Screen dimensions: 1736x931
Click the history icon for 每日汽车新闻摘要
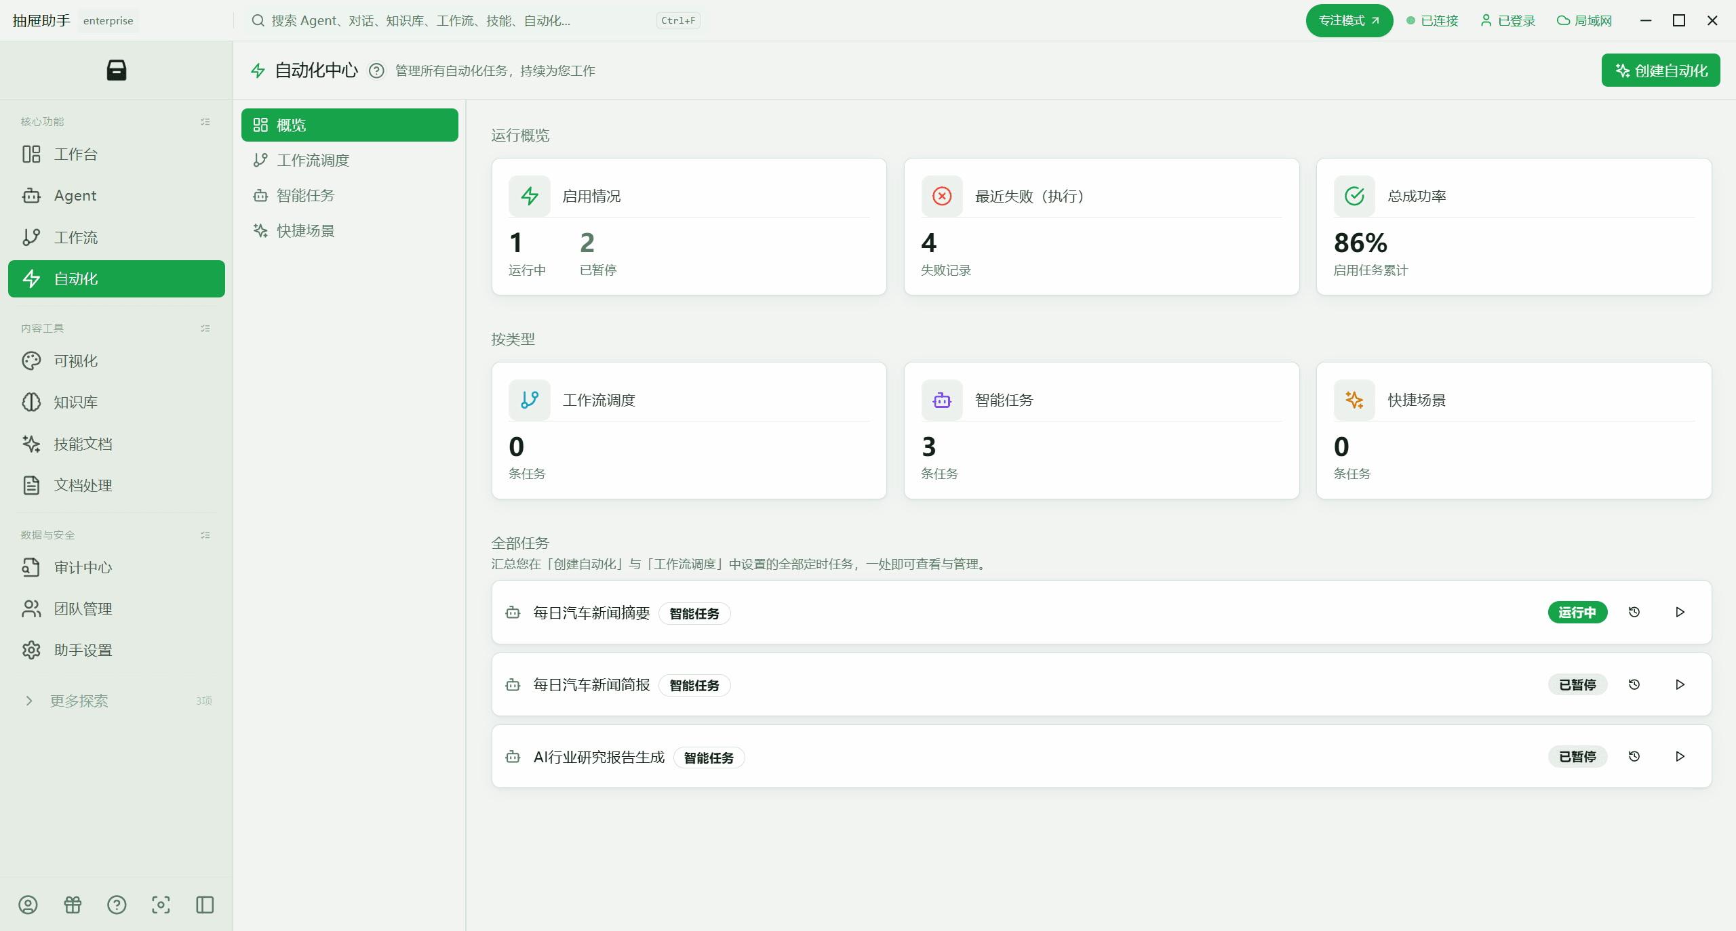pos(1634,612)
